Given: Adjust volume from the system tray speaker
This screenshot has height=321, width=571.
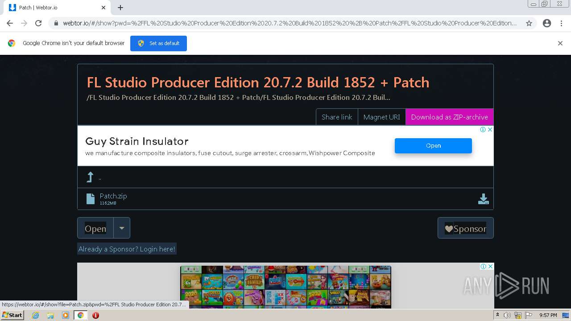Looking at the screenshot, I should pos(507,315).
